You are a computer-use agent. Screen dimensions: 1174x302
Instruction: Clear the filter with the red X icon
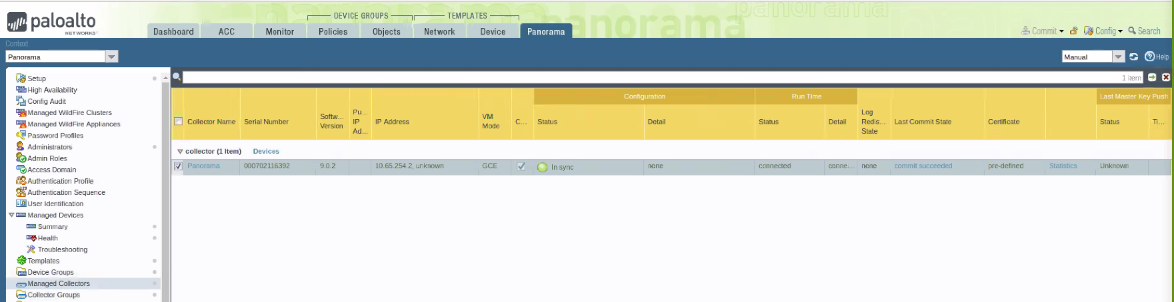[x=1166, y=77]
